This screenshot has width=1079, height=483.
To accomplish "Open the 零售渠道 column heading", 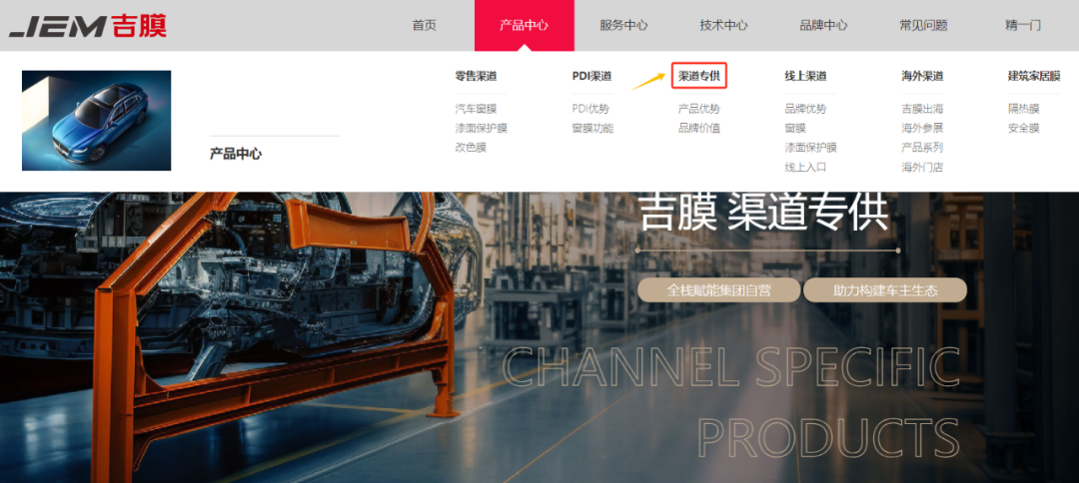I will coord(476,76).
